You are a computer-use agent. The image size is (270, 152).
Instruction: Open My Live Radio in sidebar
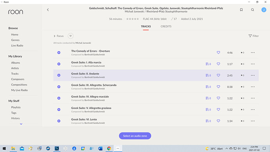point(19,90)
